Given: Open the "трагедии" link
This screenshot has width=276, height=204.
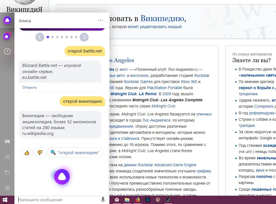Looking at the screenshot, I should [x=247, y=125].
